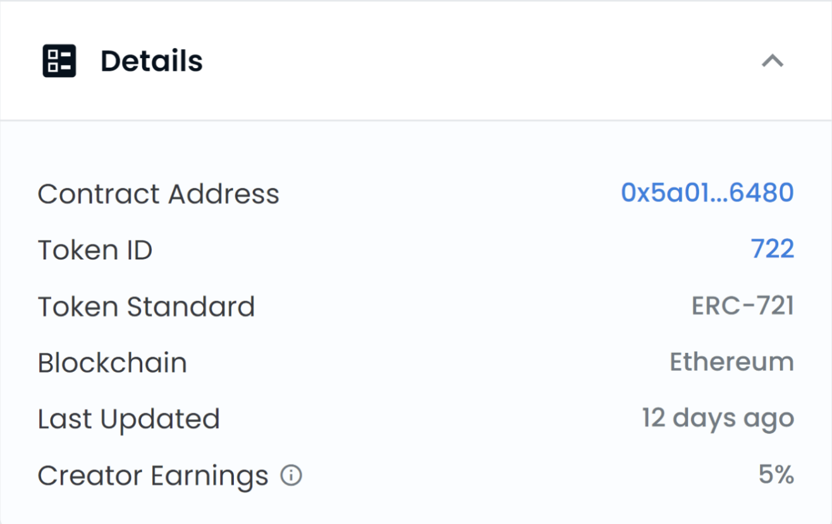
Task: Select the ERC-721 value text
Action: click(x=742, y=306)
